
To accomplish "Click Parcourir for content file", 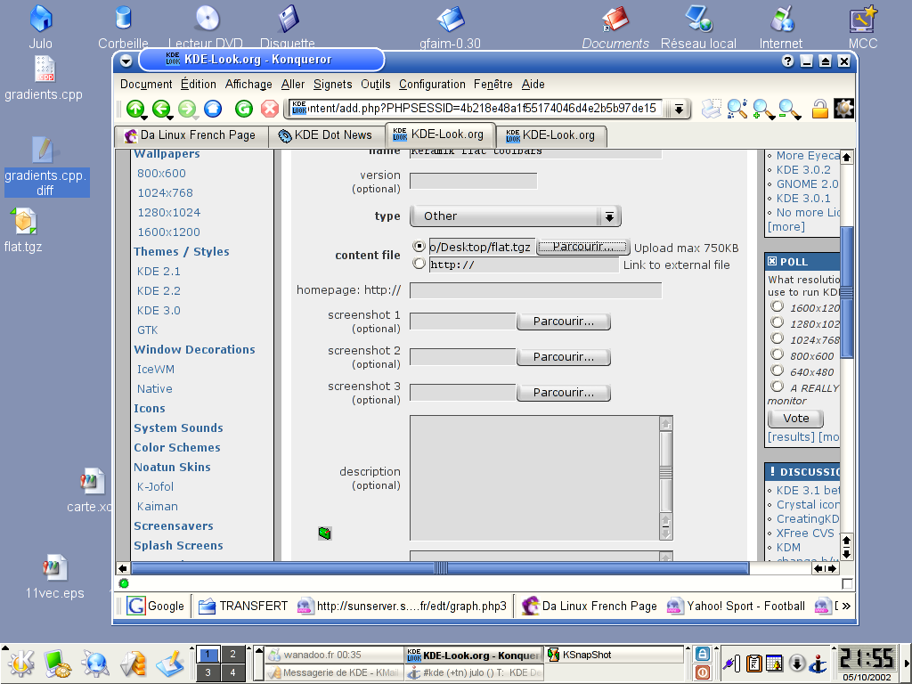I will point(582,248).
